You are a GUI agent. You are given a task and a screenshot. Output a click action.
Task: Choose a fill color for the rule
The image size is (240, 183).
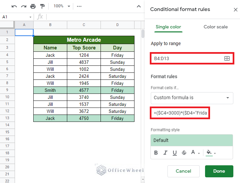211,153
